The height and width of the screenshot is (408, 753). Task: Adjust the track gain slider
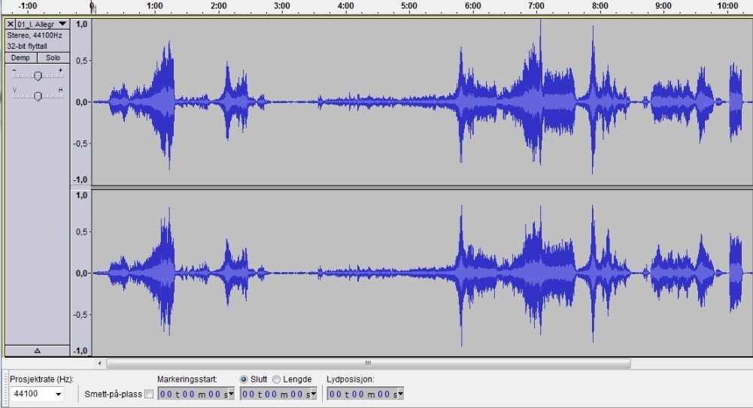click(38, 75)
